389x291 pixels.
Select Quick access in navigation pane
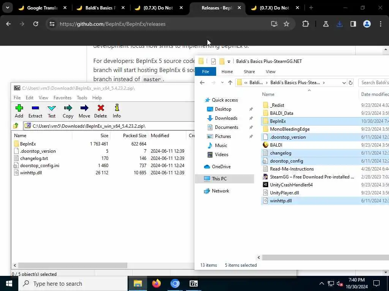(x=225, y=100)
